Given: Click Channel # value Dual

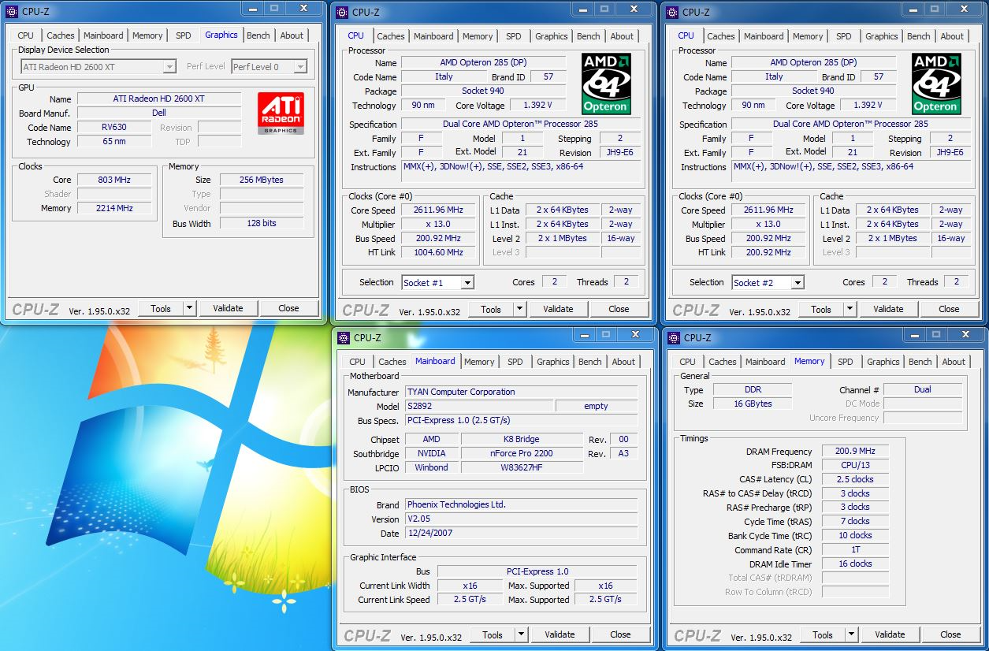Looking at the screenshot, I should 923,389.
